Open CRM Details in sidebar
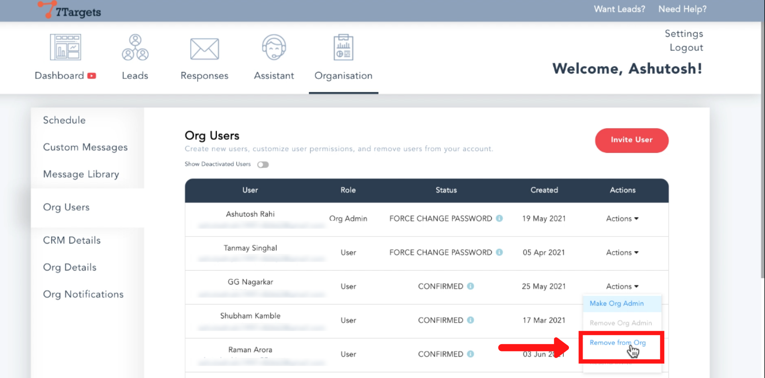Viewport: 765px width, 378px height. point(72,240)
